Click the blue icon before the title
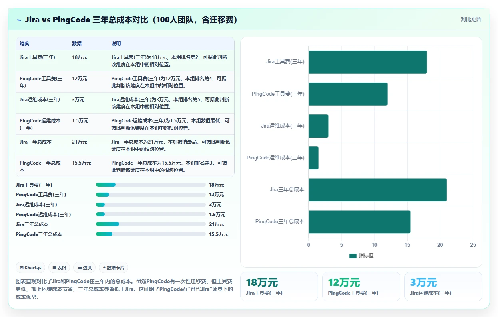Screen dimensions: 498x317 [19, 20]
